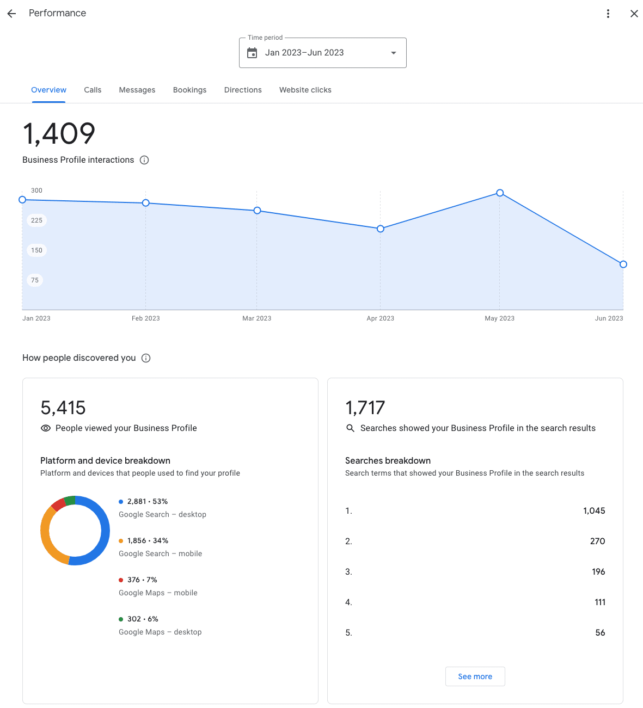Select the Bookings tab
The width and height of the screenshot is (643, 708).
coord(190,90)
